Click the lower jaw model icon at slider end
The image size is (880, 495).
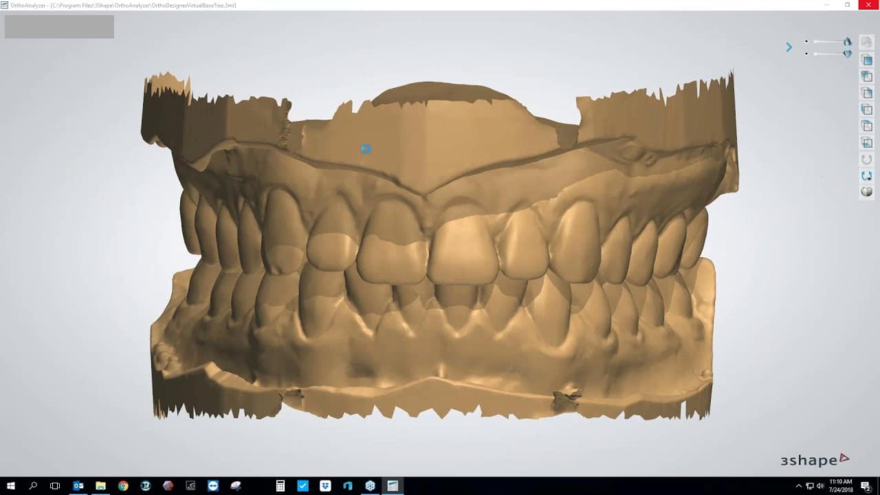[848, 54]
